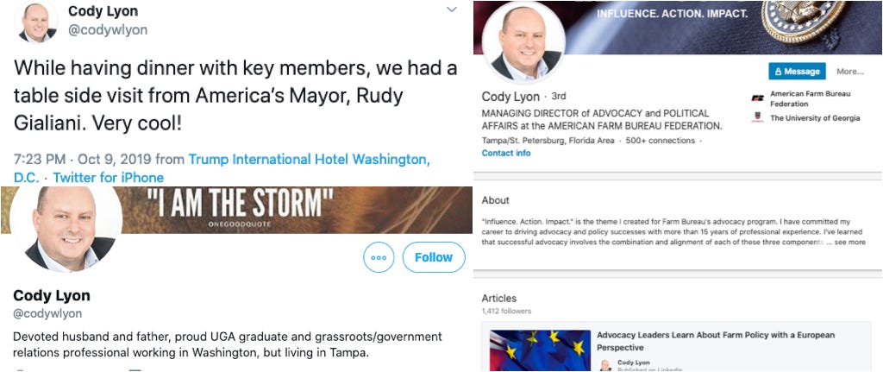Send a Message on LinkedIn profile
This screenshot has height=372, width=883.
[x=797, y=71]
